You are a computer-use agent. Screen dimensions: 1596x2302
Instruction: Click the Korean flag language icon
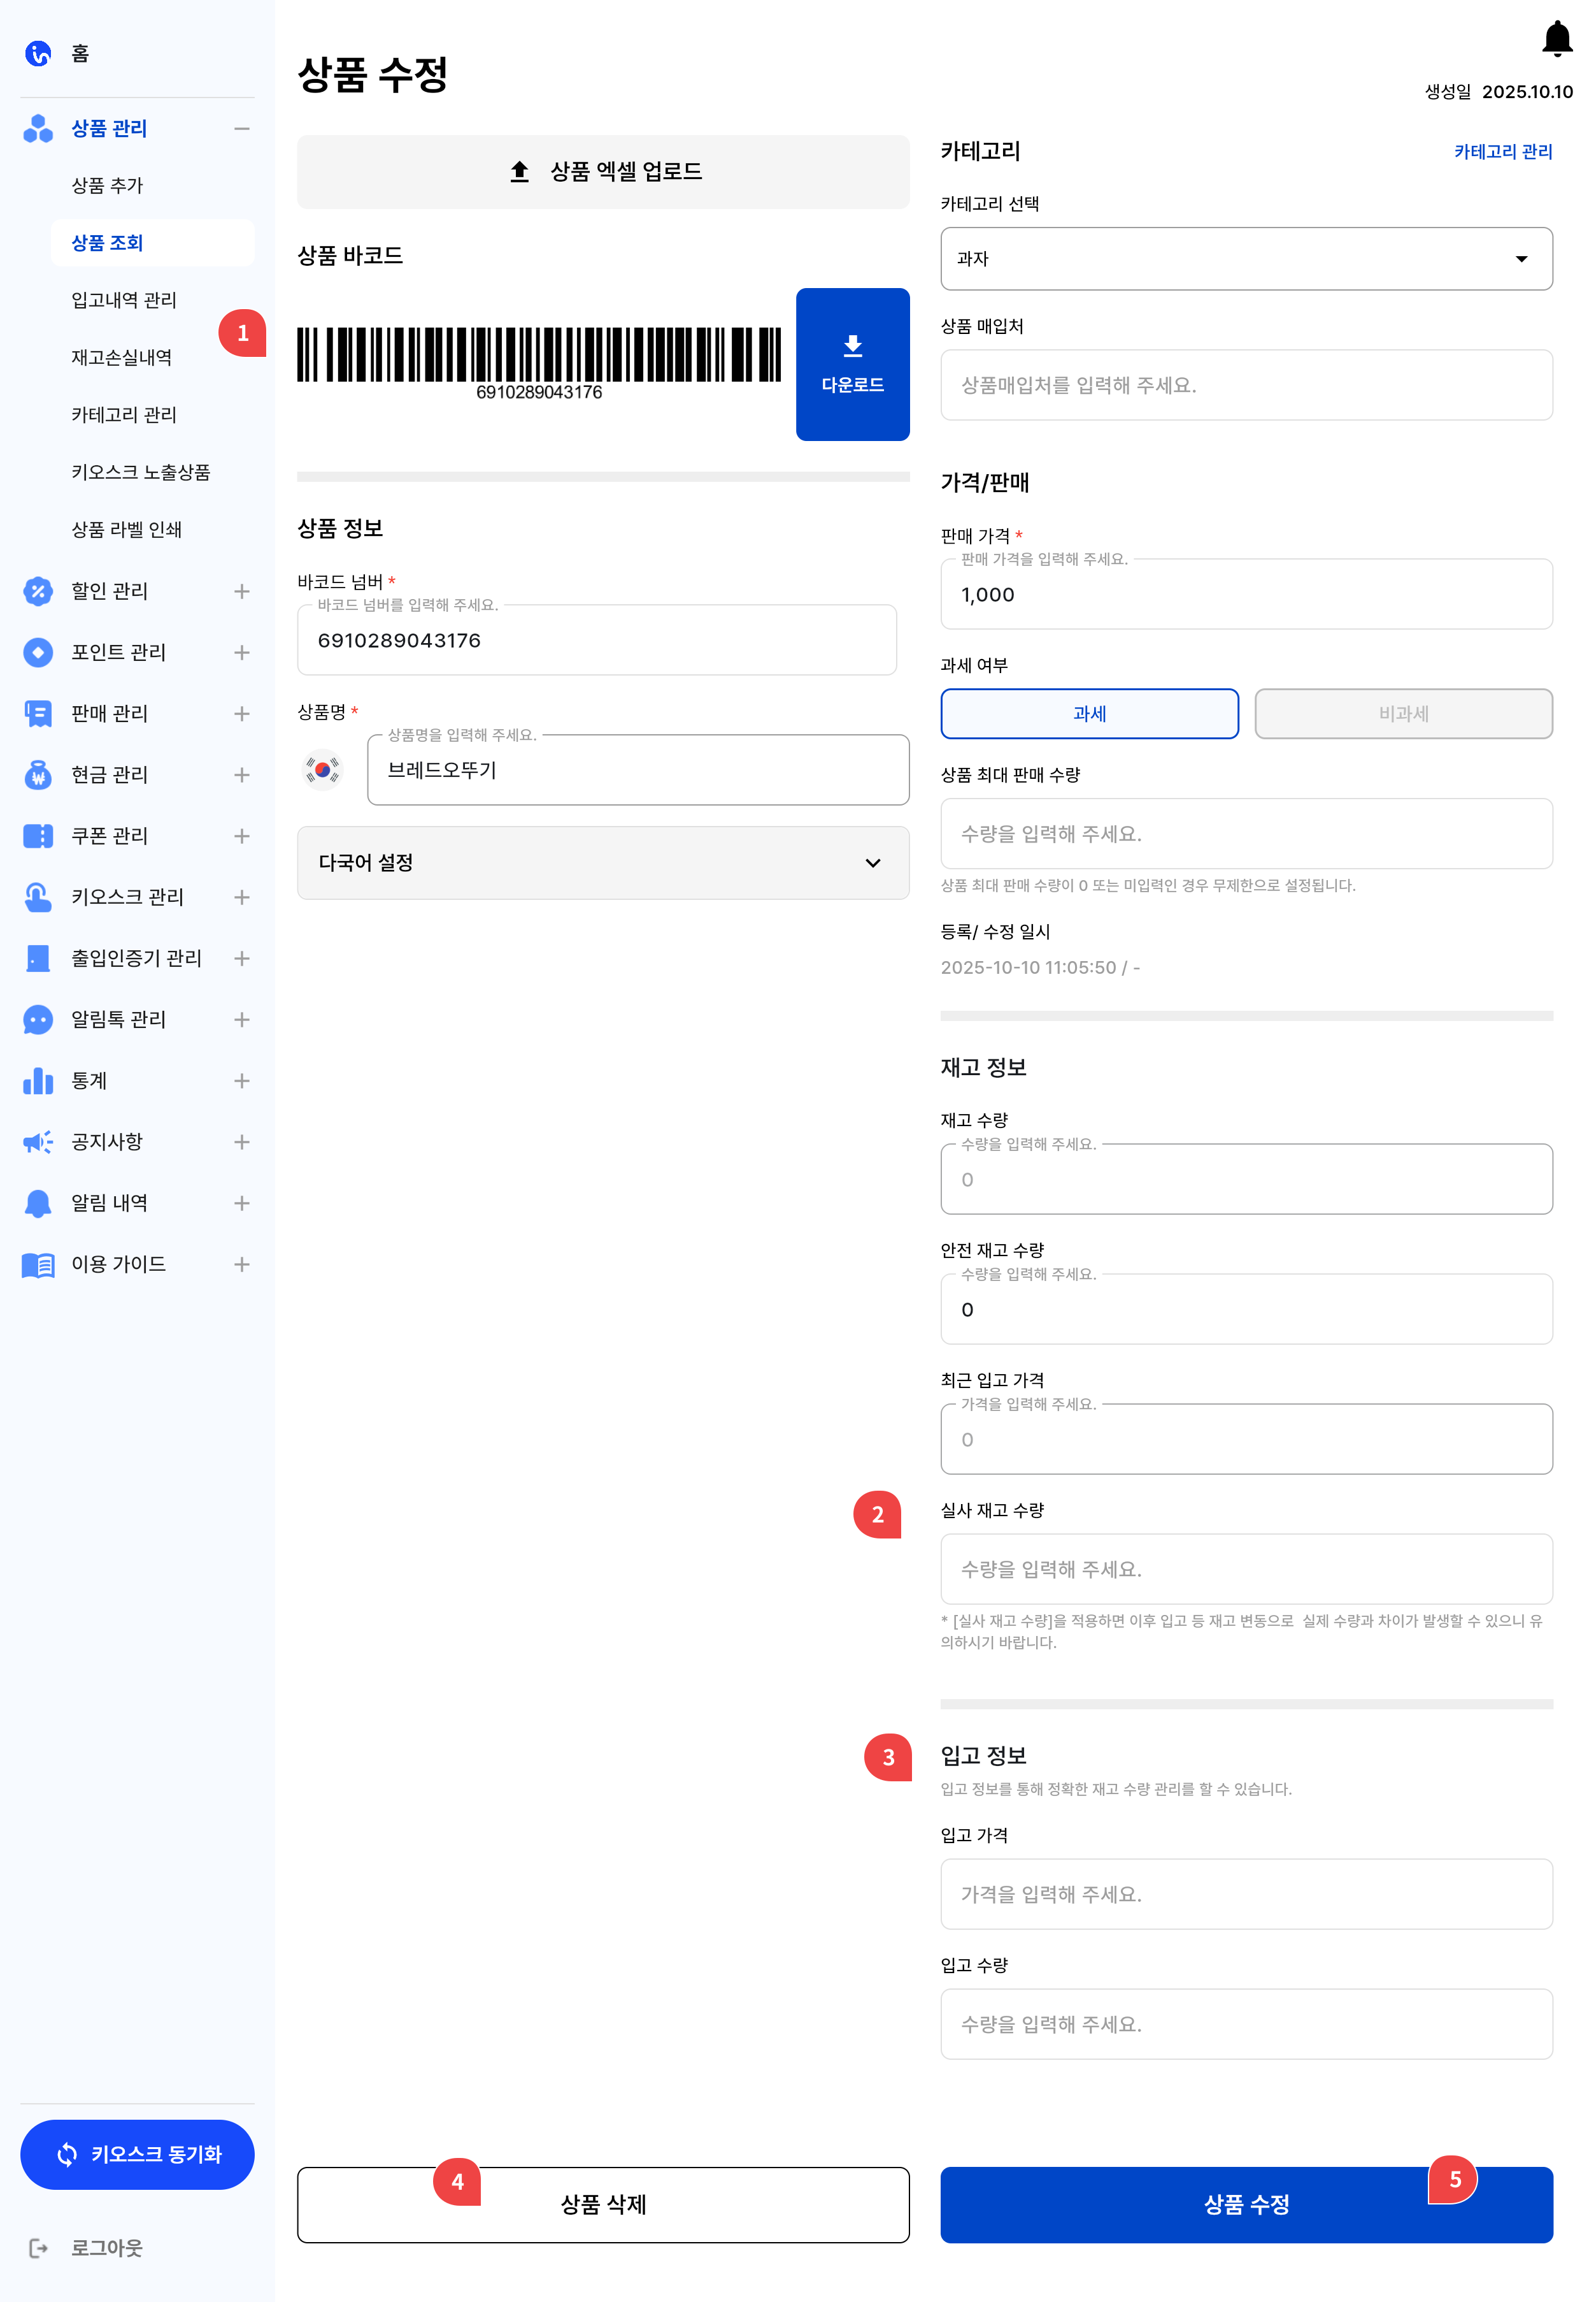pos(322,769)
